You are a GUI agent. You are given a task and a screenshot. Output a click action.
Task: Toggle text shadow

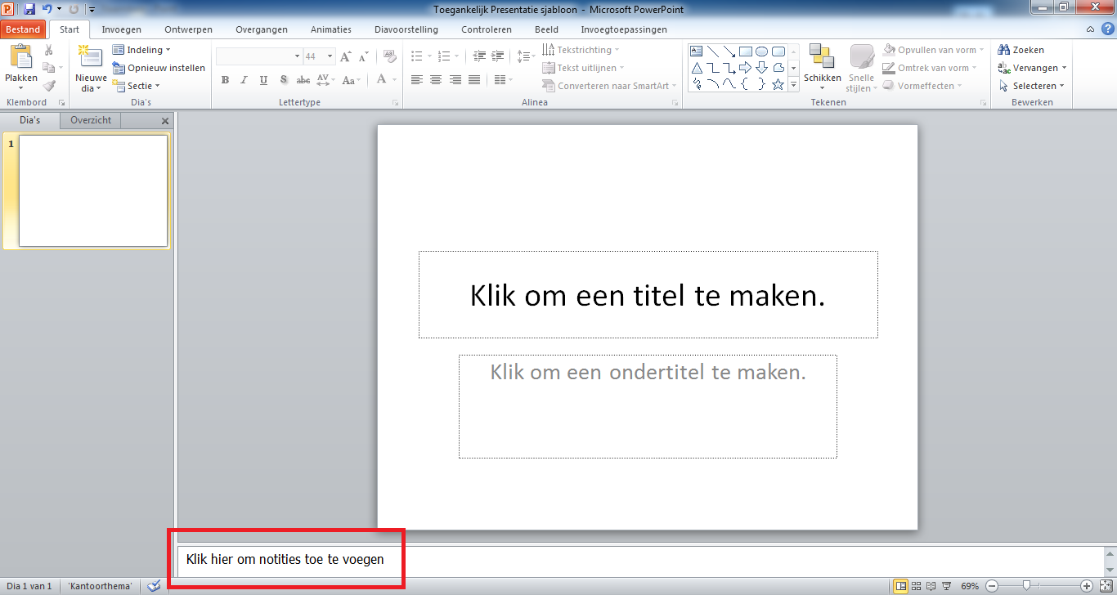click(283, 80)
